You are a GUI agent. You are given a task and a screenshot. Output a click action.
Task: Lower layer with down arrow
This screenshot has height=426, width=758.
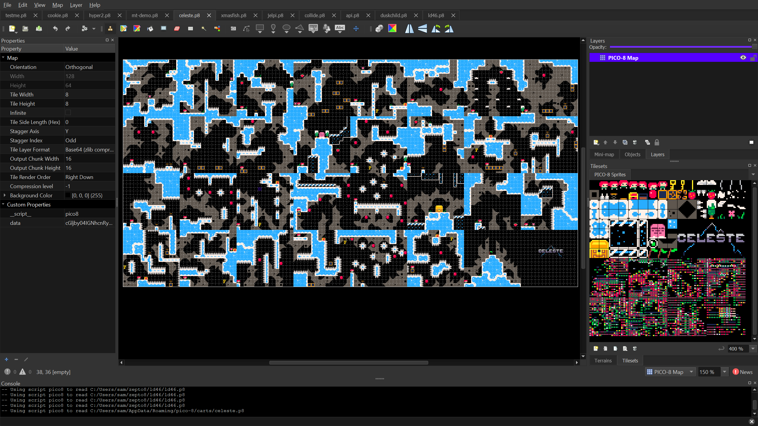pos(615,142)
